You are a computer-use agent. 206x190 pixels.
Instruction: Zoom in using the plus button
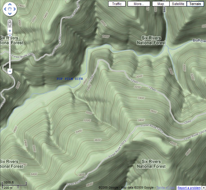point(10,31)
